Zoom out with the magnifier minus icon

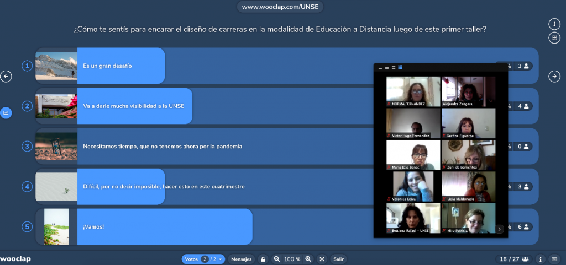(277, 259)
